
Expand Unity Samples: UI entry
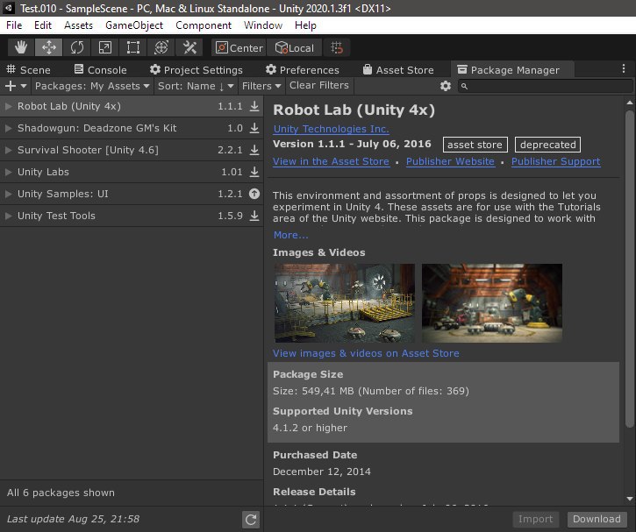pyautogui.click(x=8, y=194)
